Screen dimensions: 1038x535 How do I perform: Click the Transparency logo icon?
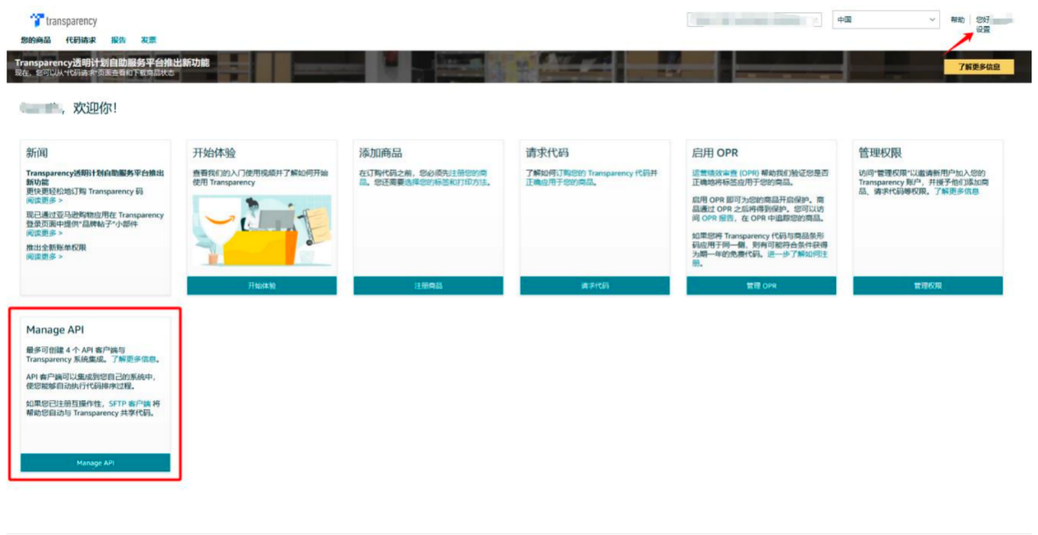click(x=36, y=20)
